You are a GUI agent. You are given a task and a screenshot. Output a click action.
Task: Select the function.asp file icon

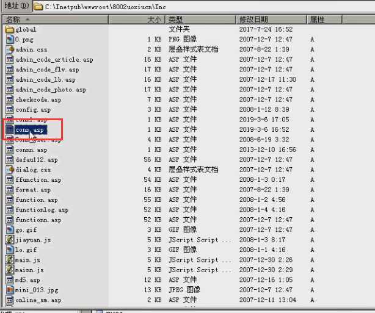[x=10, y=200]
